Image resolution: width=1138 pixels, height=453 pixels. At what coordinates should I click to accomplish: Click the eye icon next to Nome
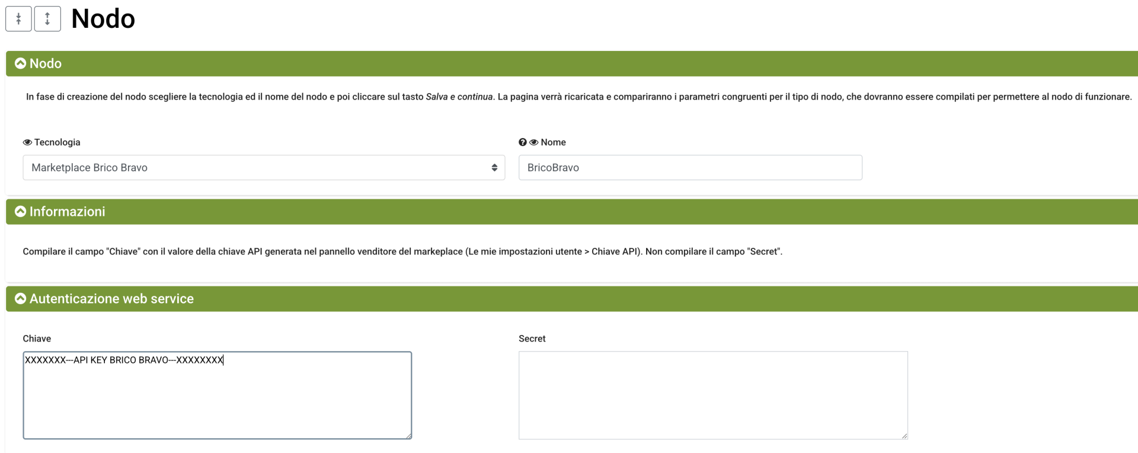(533, 142)
